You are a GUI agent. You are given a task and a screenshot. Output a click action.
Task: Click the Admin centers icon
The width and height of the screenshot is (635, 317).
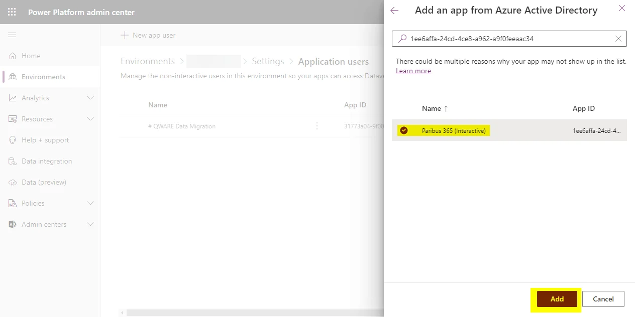13,224
